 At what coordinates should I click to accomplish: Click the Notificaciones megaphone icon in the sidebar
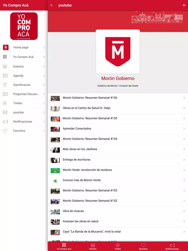pos(5,122)
